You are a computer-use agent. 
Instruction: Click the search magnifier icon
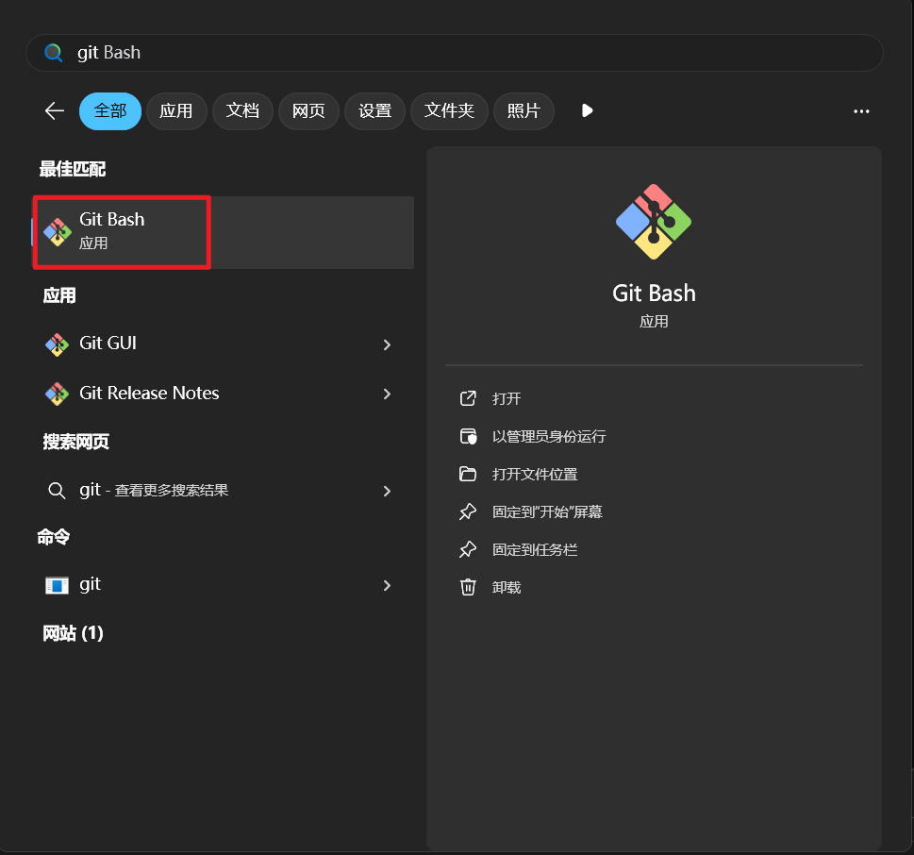[53, 53]
